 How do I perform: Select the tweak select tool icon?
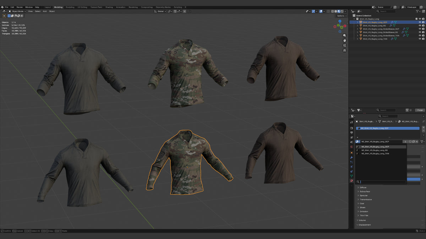point(4,16)
